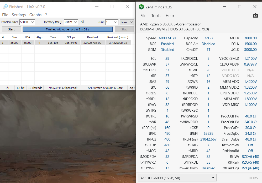Select the 2.902673e-09 residual cell
Viewport: 262px width, 183px height.
(92, 43)
